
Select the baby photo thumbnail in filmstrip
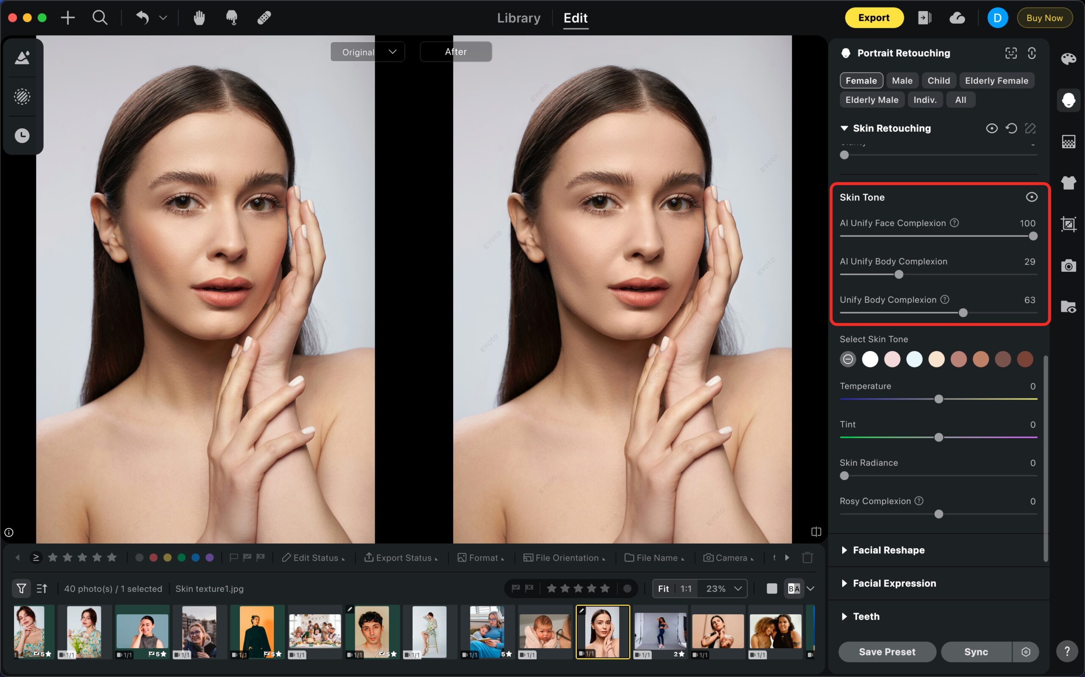[x=545, y=632]
